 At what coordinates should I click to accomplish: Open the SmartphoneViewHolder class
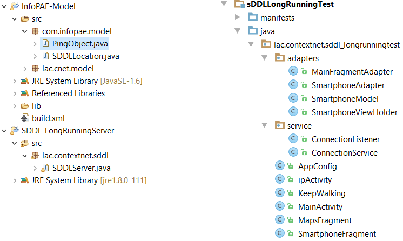354,112
